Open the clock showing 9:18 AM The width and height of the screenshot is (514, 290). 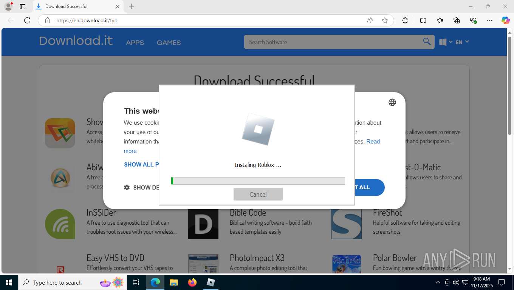[481, 282]
